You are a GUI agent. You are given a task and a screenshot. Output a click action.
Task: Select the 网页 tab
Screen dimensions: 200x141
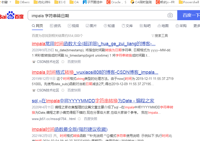point(37,26)
